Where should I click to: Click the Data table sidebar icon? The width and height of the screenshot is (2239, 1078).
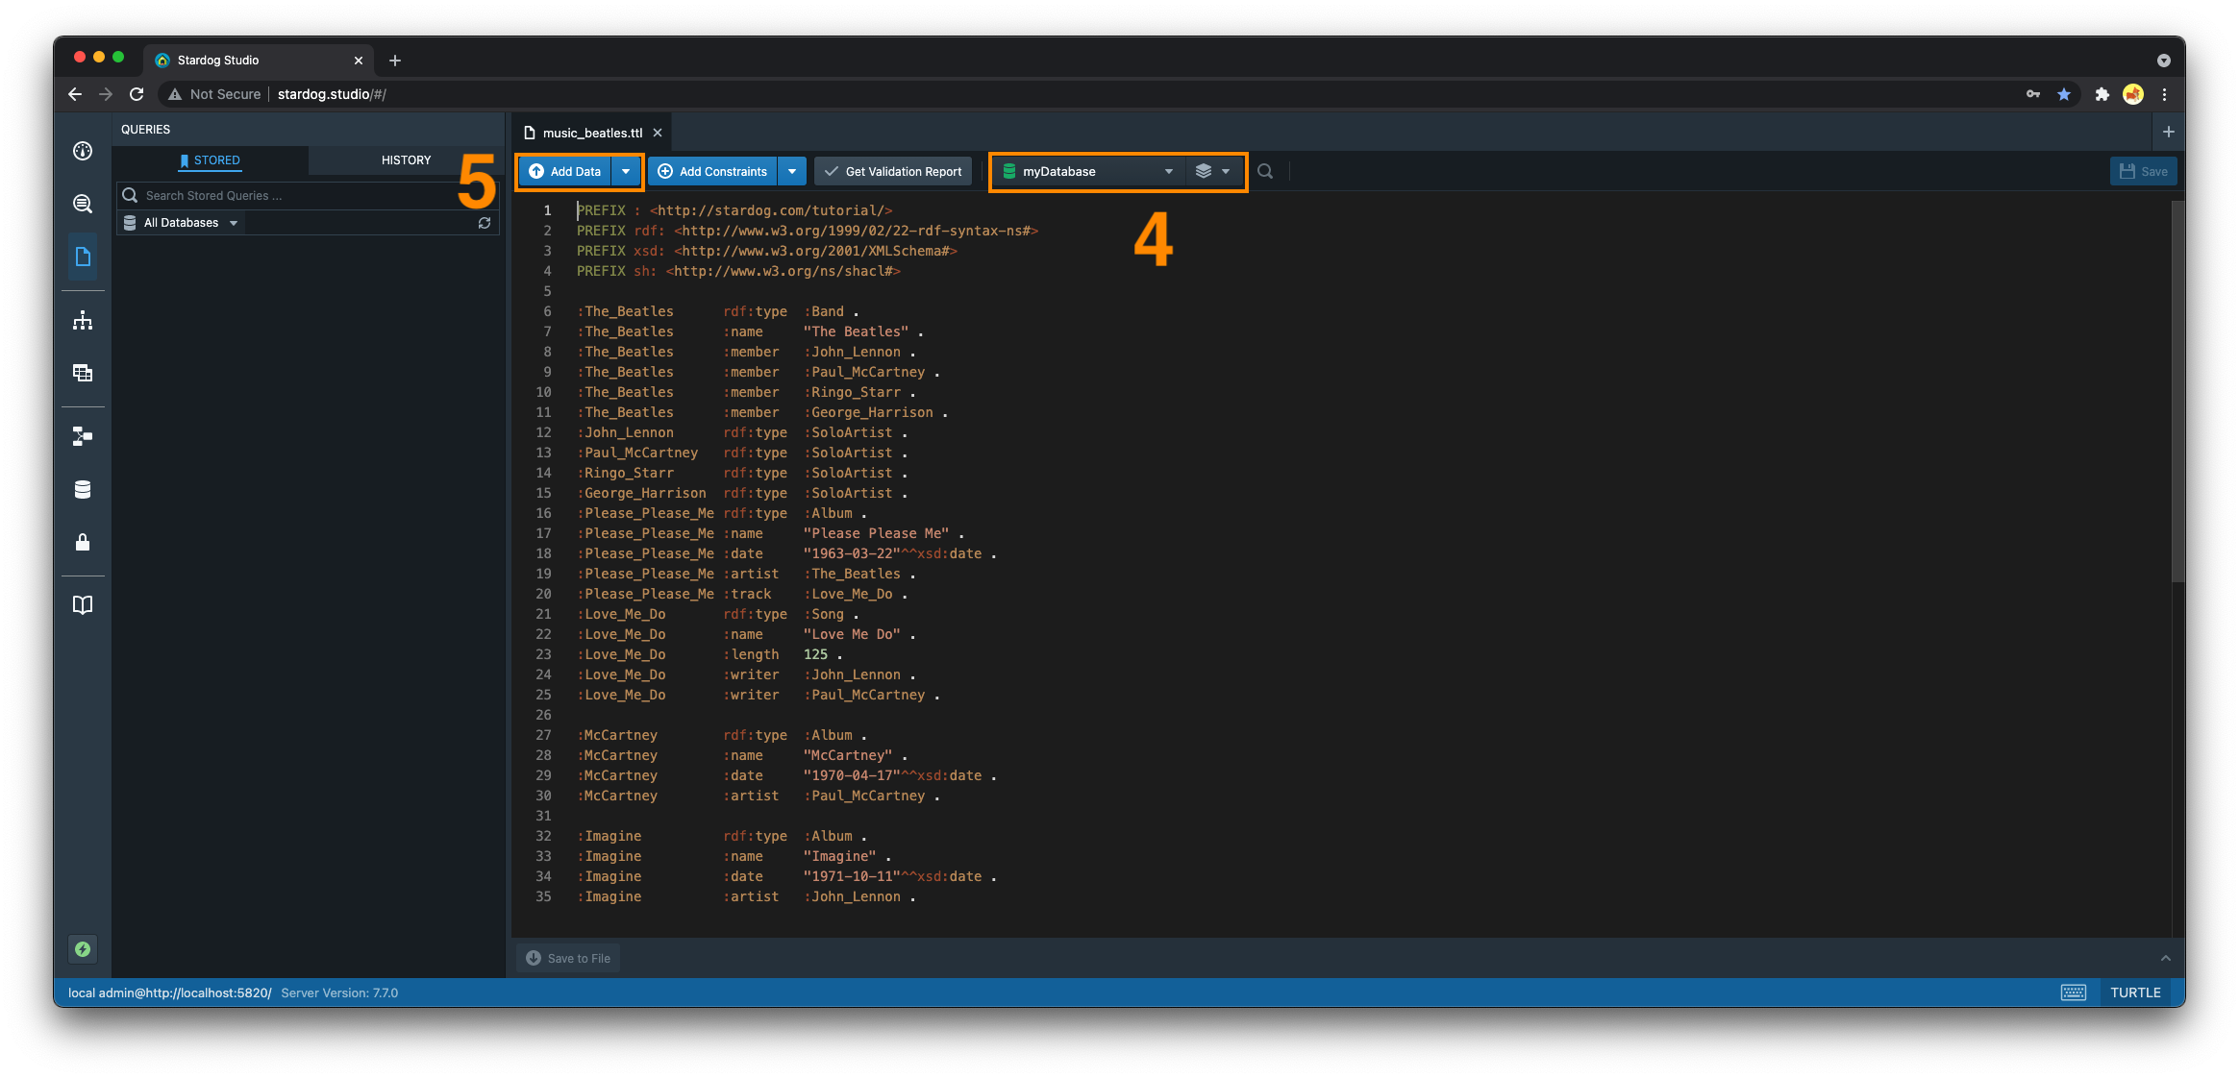pos(83,373)
